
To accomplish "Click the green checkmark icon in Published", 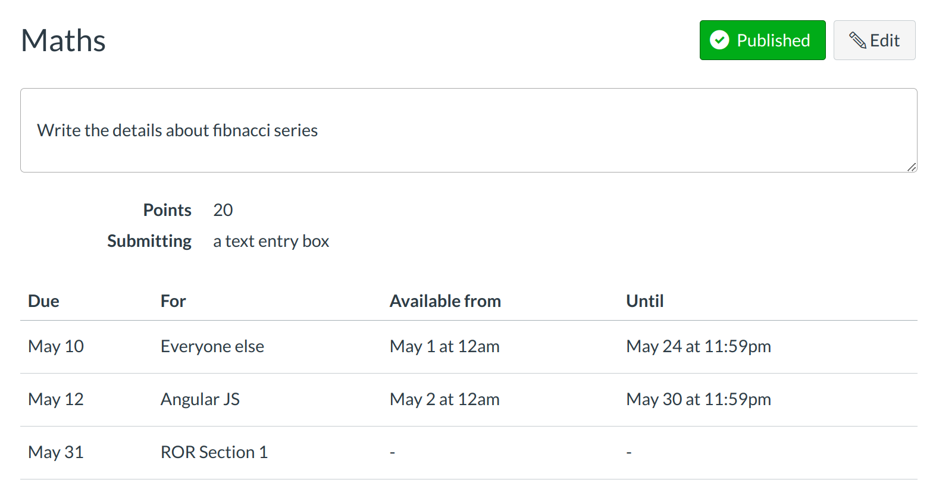I will [x=719, y=40].
